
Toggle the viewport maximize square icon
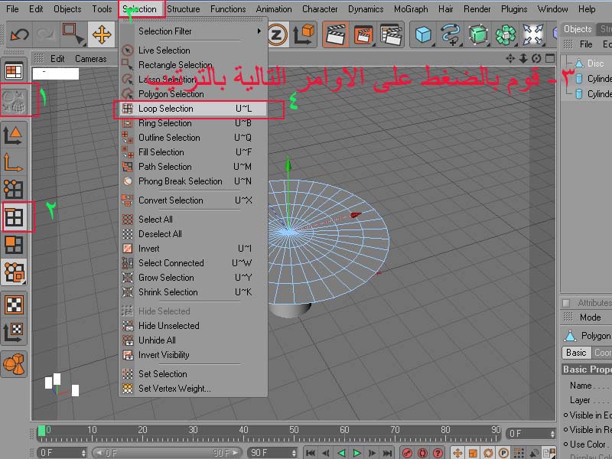pos(550,59)
